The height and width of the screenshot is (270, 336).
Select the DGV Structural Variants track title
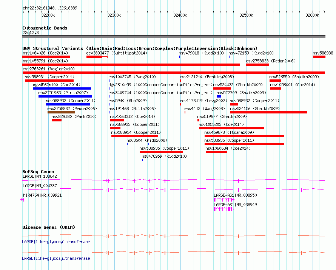click(x=140, y=48)
